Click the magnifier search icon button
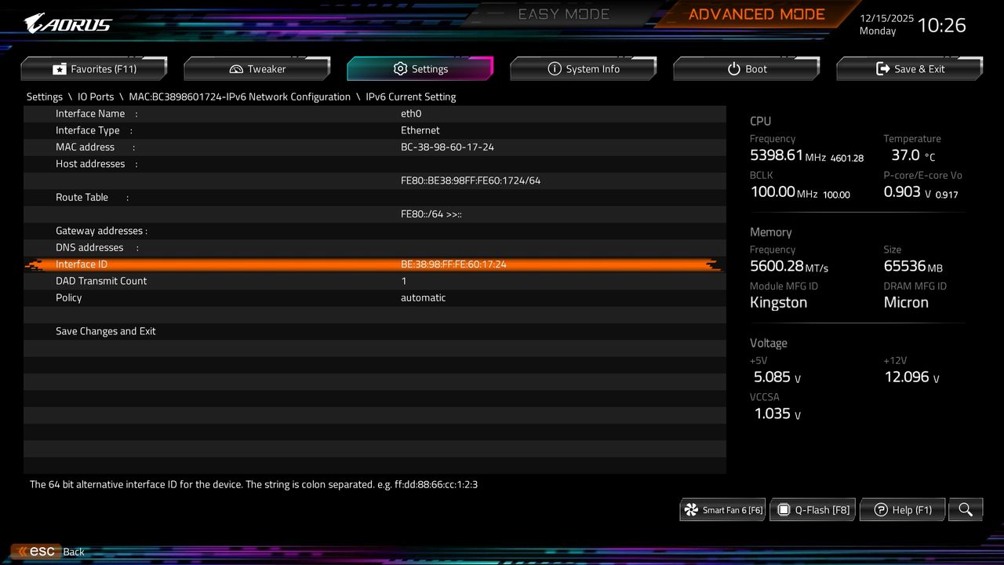Image resolution: width=1004 pixels, height=565 pixels. pos(966,509)
